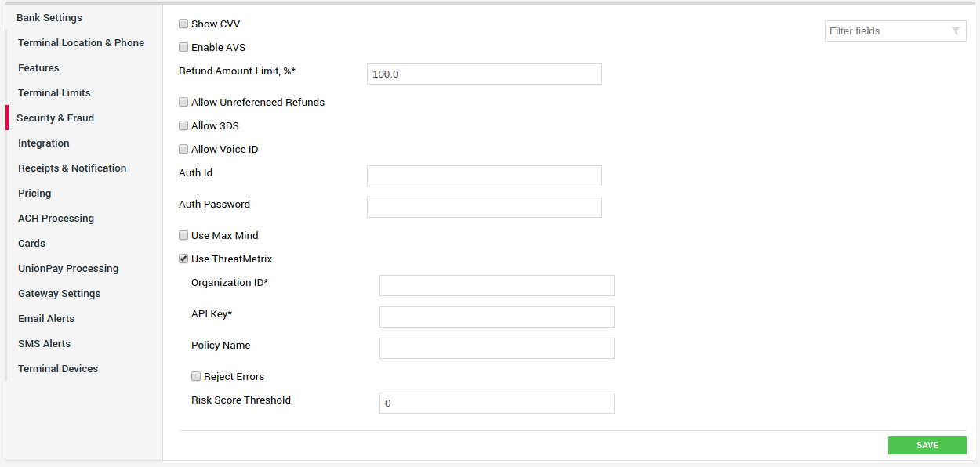
Task: Enable the Show CVV checkbox
Action: [183, 24]
